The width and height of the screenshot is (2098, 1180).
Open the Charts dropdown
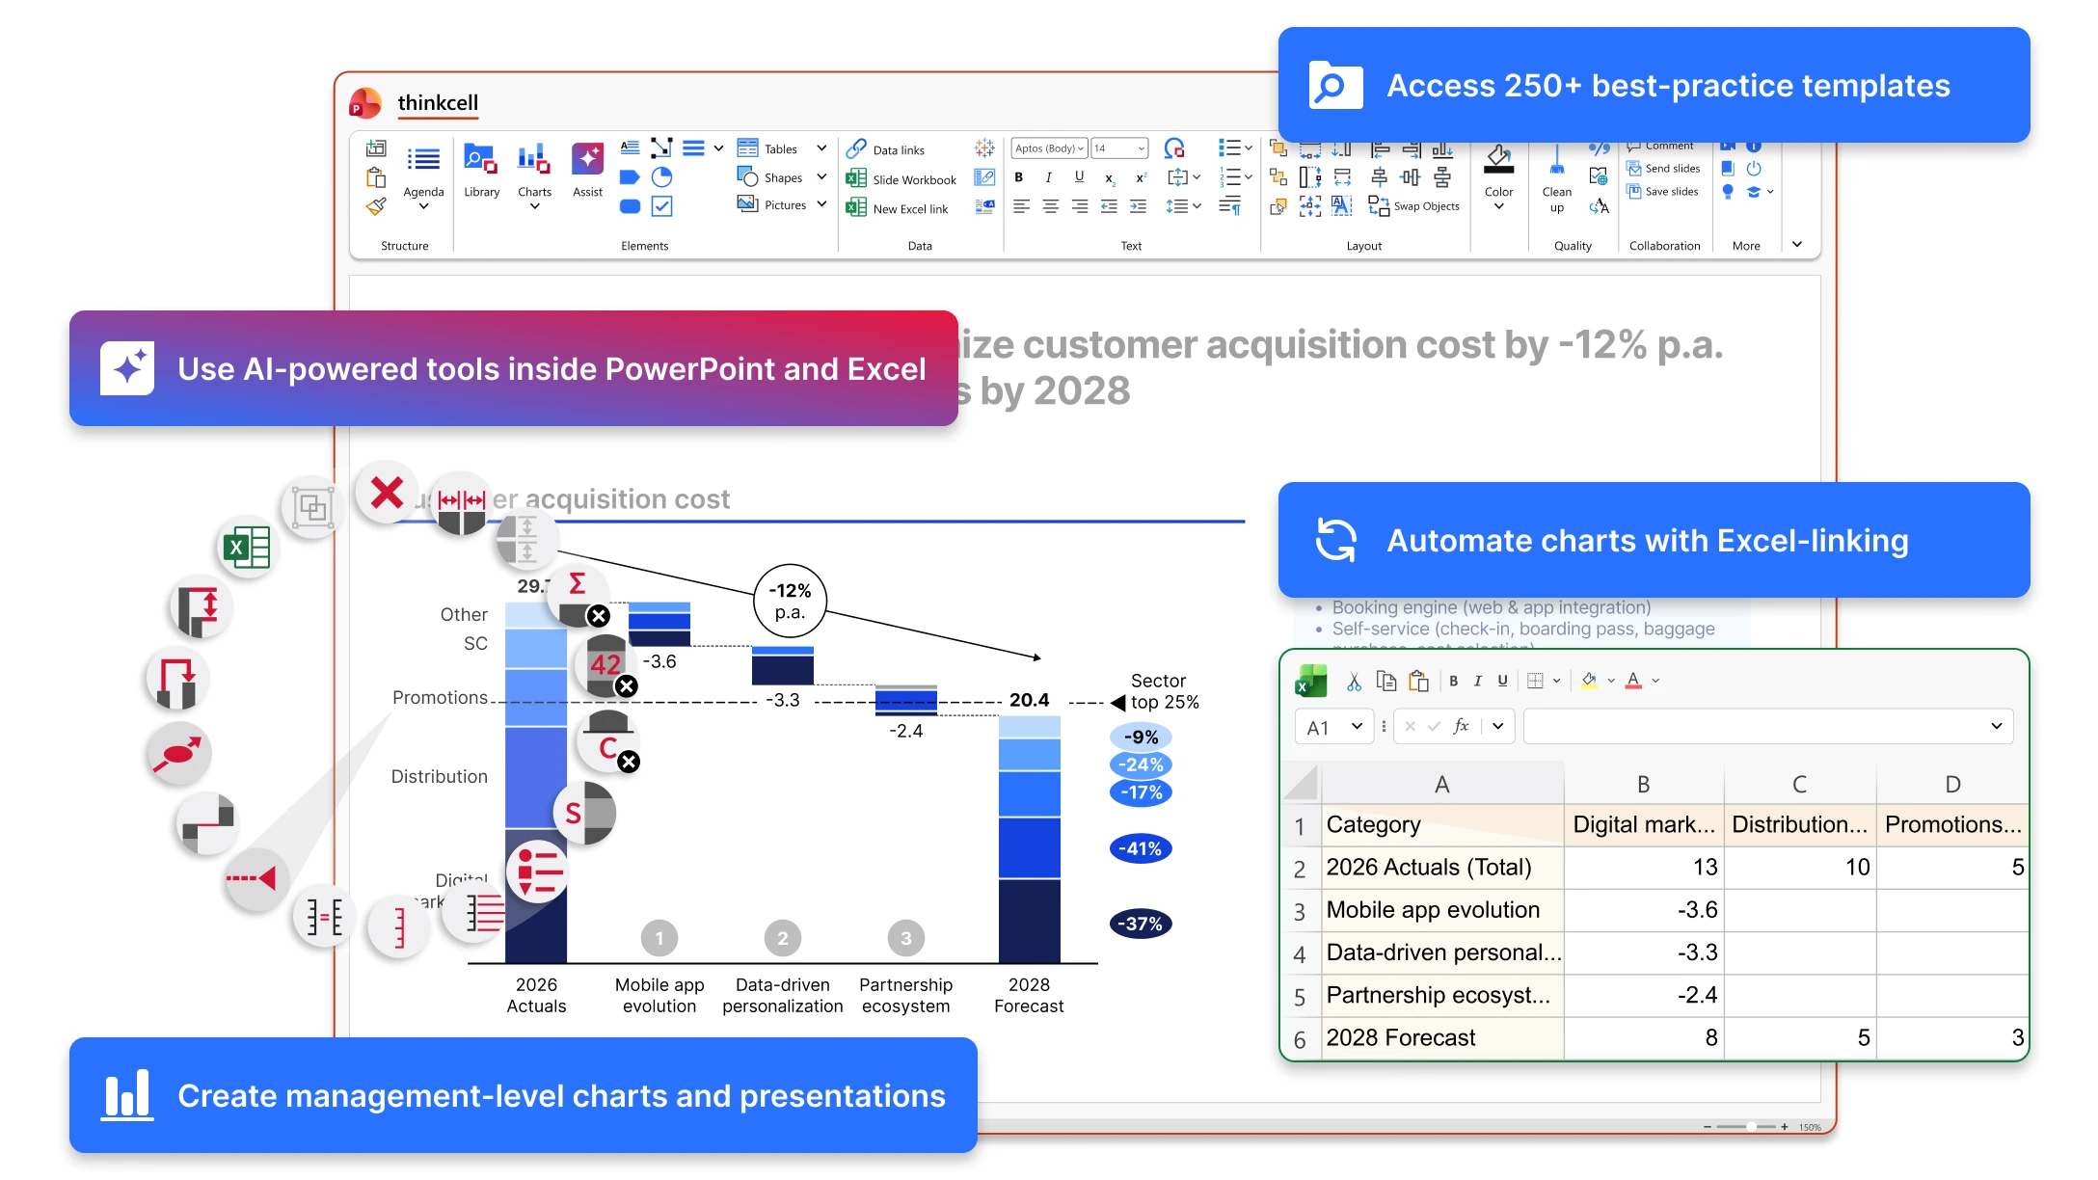(x=534, y=205)
